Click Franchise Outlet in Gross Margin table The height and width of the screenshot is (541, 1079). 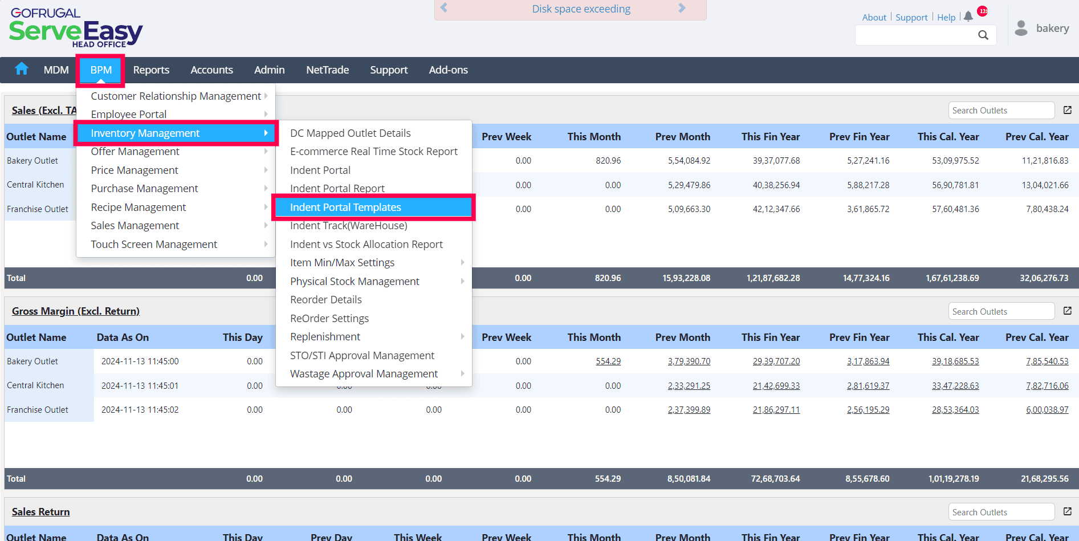click(38, 409)
